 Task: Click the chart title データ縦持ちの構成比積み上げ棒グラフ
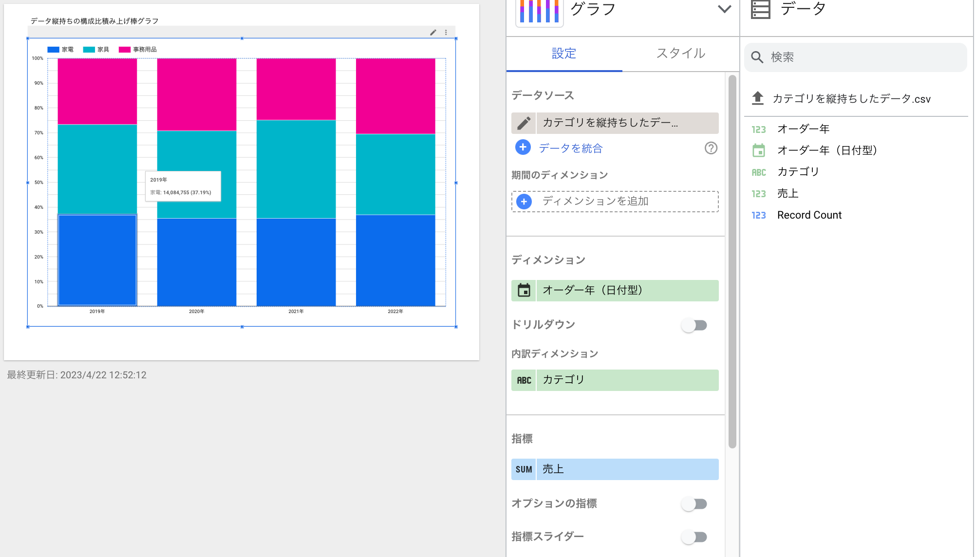(94, 21)
